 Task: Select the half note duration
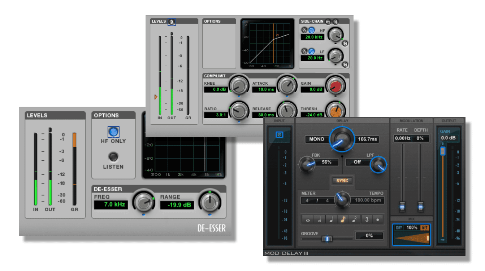point(320,219)
